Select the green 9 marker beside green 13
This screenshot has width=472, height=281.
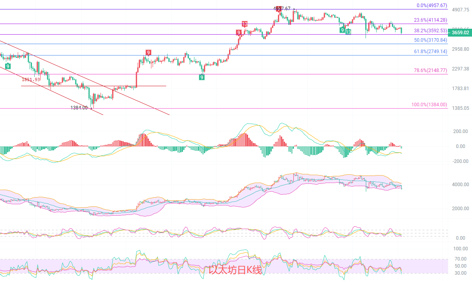(342, 30)
